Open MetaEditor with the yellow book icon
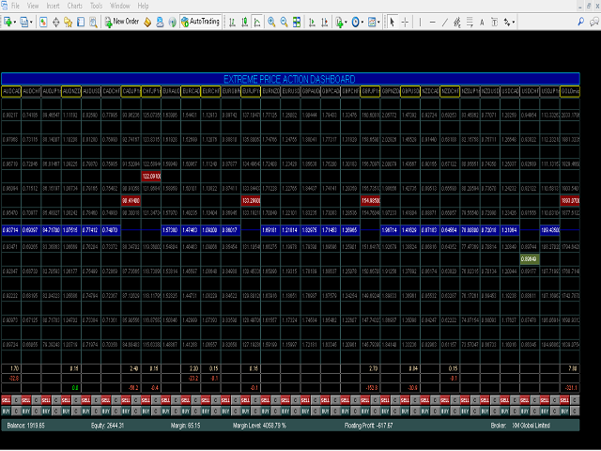This screenshot has width=601, height=451. coord(147,22)
